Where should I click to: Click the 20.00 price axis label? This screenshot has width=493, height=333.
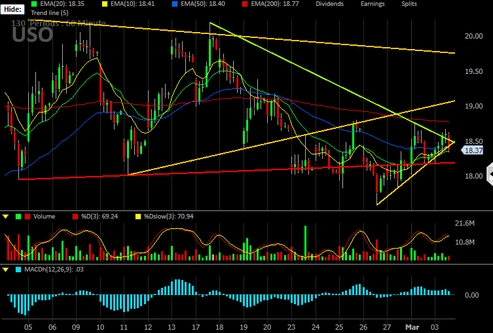tap(474, 36)
